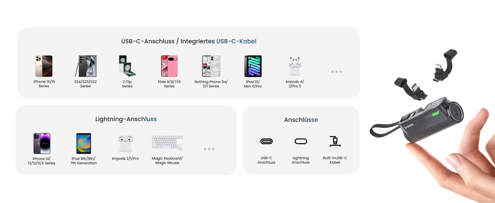This screenshot has width=495, height=203.
Task: Expand more USB-C devices via ellipsis
Action: tap(336, 72)
